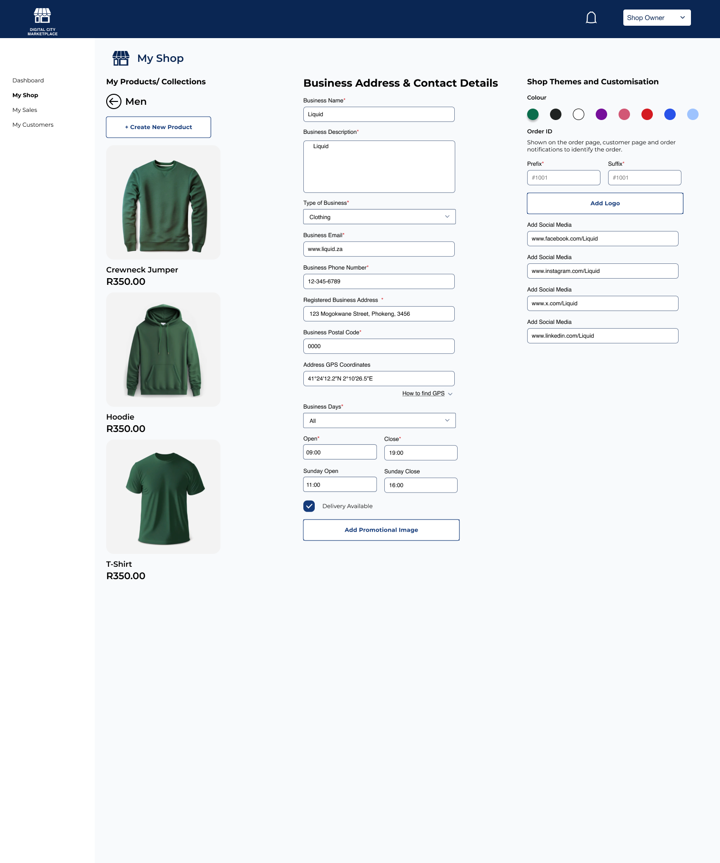This screenshot has height=863, width=720.
Task: Go to Dashboard in the sidebar
Action: (28, 80)
